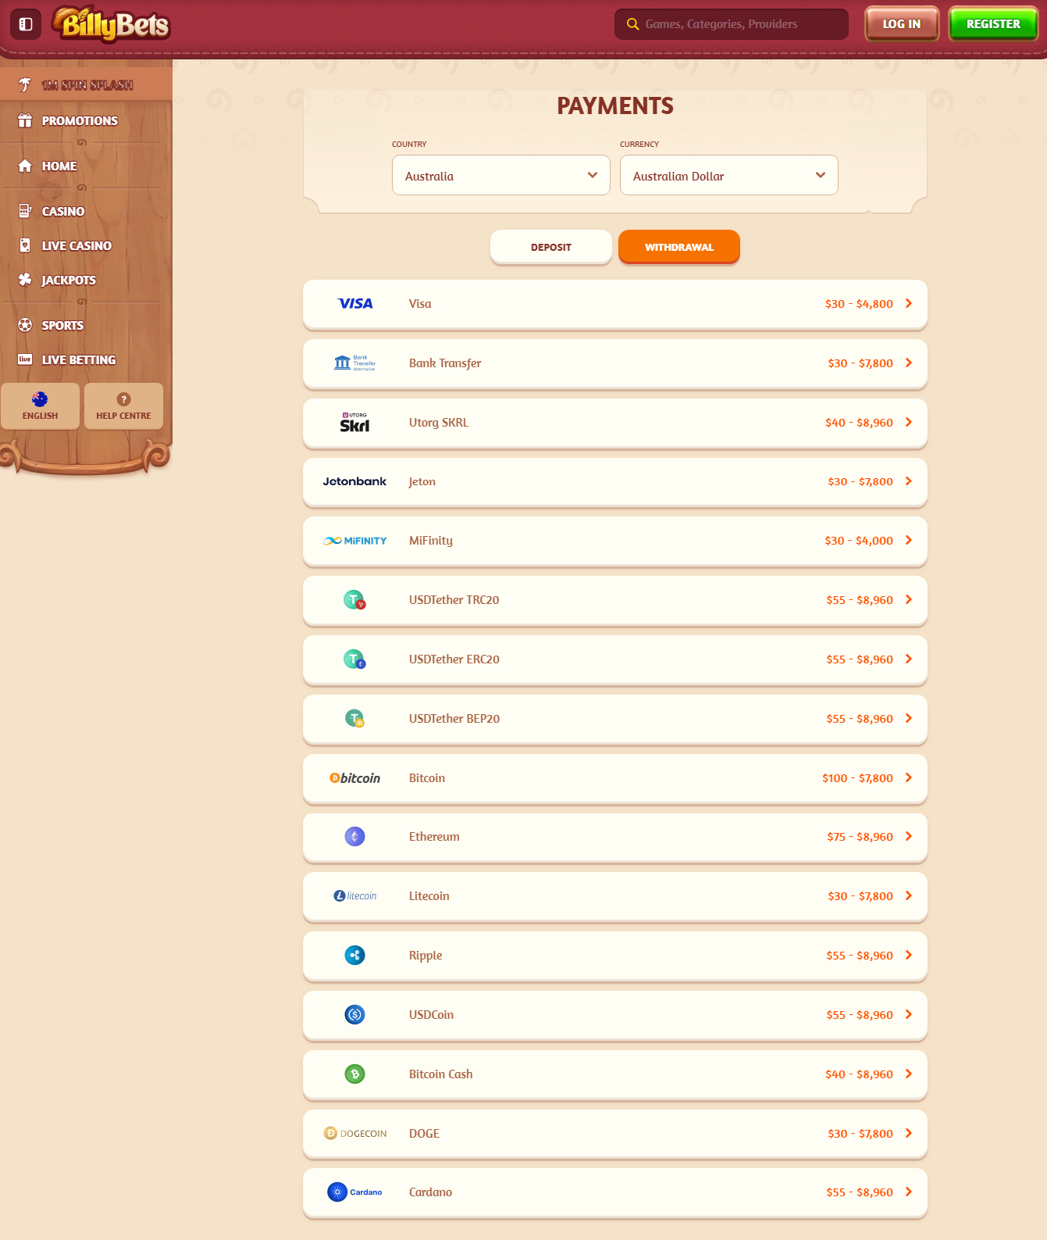This screenshot has height=1240, width=1047.
Task: Click the Visa $30 - $4,800 limit
Action: click(x=859, y=304)
